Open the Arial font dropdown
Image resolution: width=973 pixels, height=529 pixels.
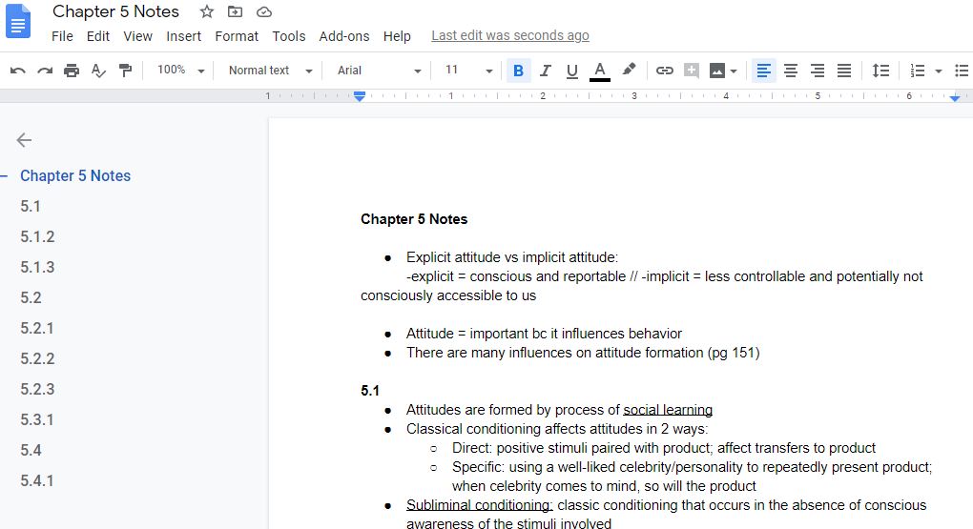379,71
